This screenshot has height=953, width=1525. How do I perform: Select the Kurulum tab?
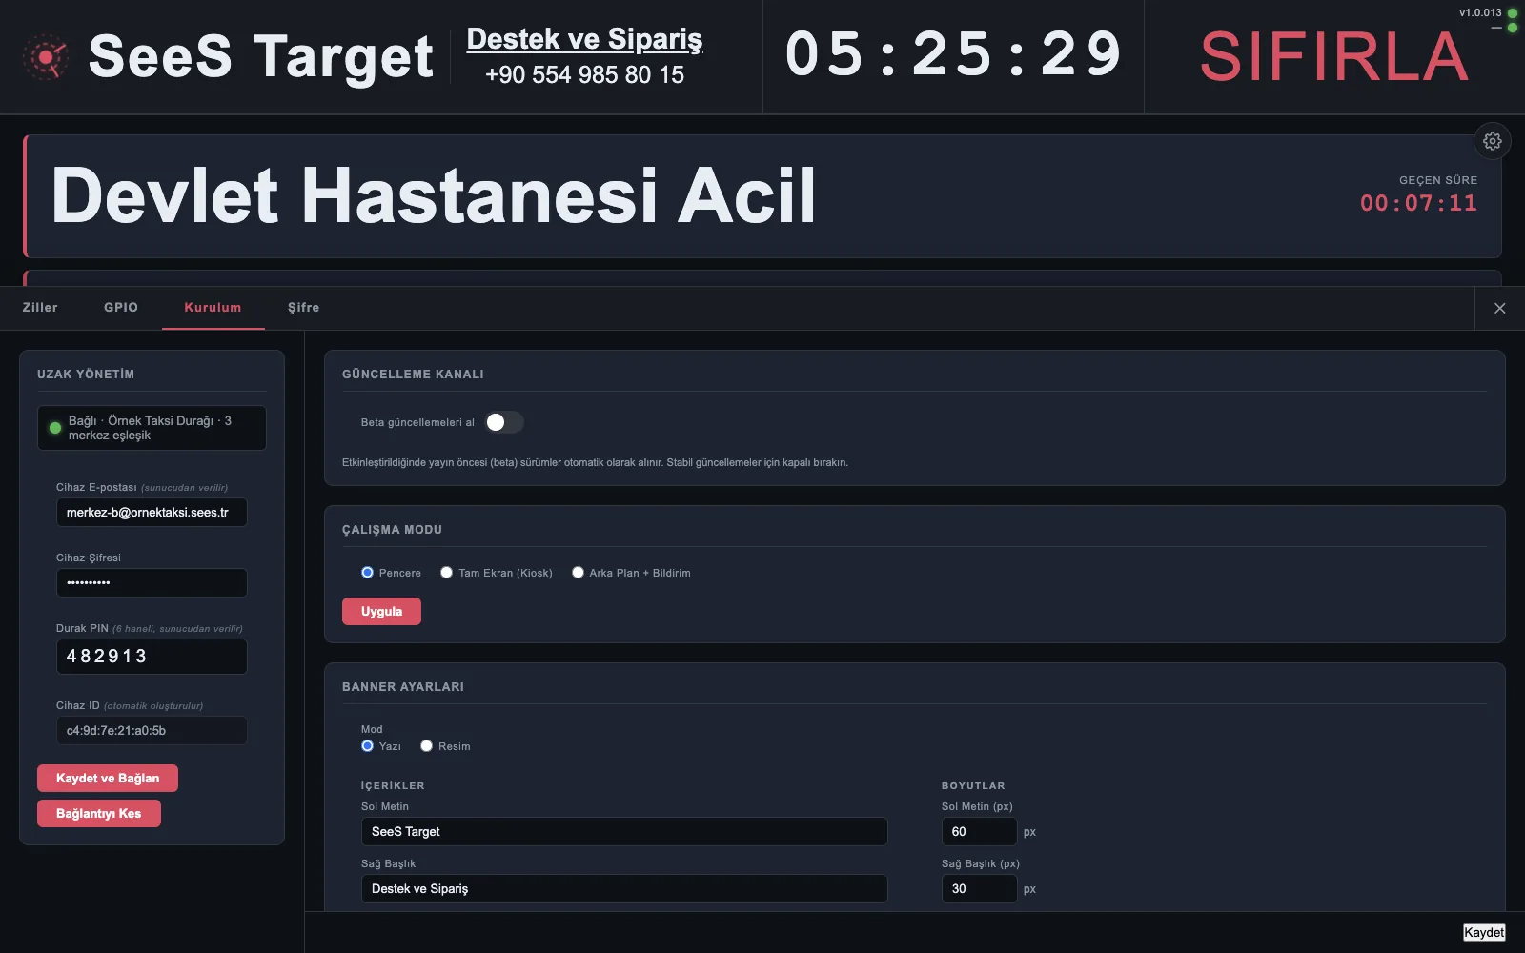pos(213,308)
